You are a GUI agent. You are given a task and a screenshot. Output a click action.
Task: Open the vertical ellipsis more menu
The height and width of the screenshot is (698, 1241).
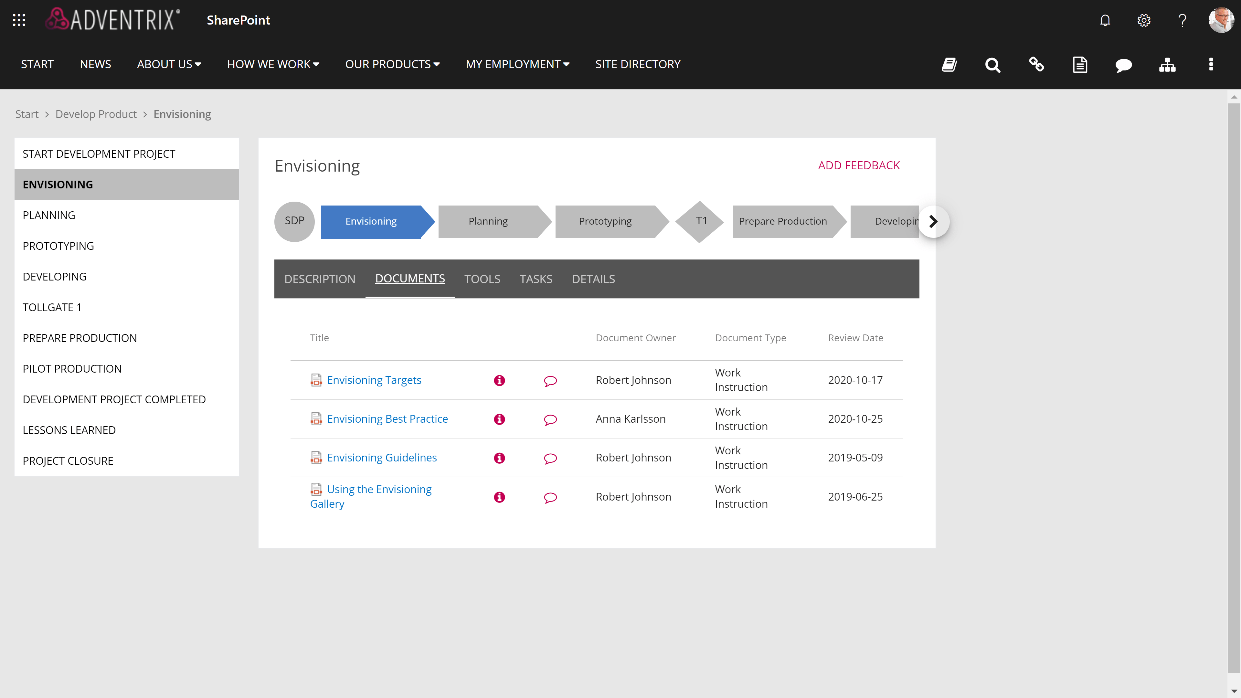(1211, 65)
